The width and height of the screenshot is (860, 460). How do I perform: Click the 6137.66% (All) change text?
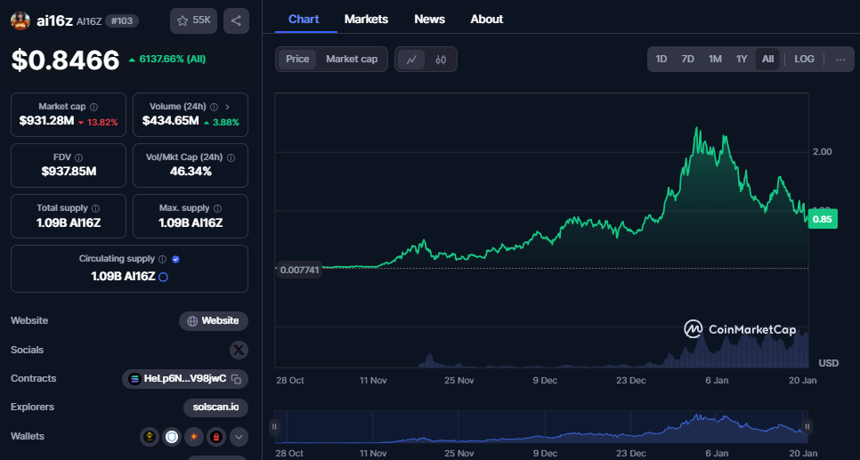172,60
